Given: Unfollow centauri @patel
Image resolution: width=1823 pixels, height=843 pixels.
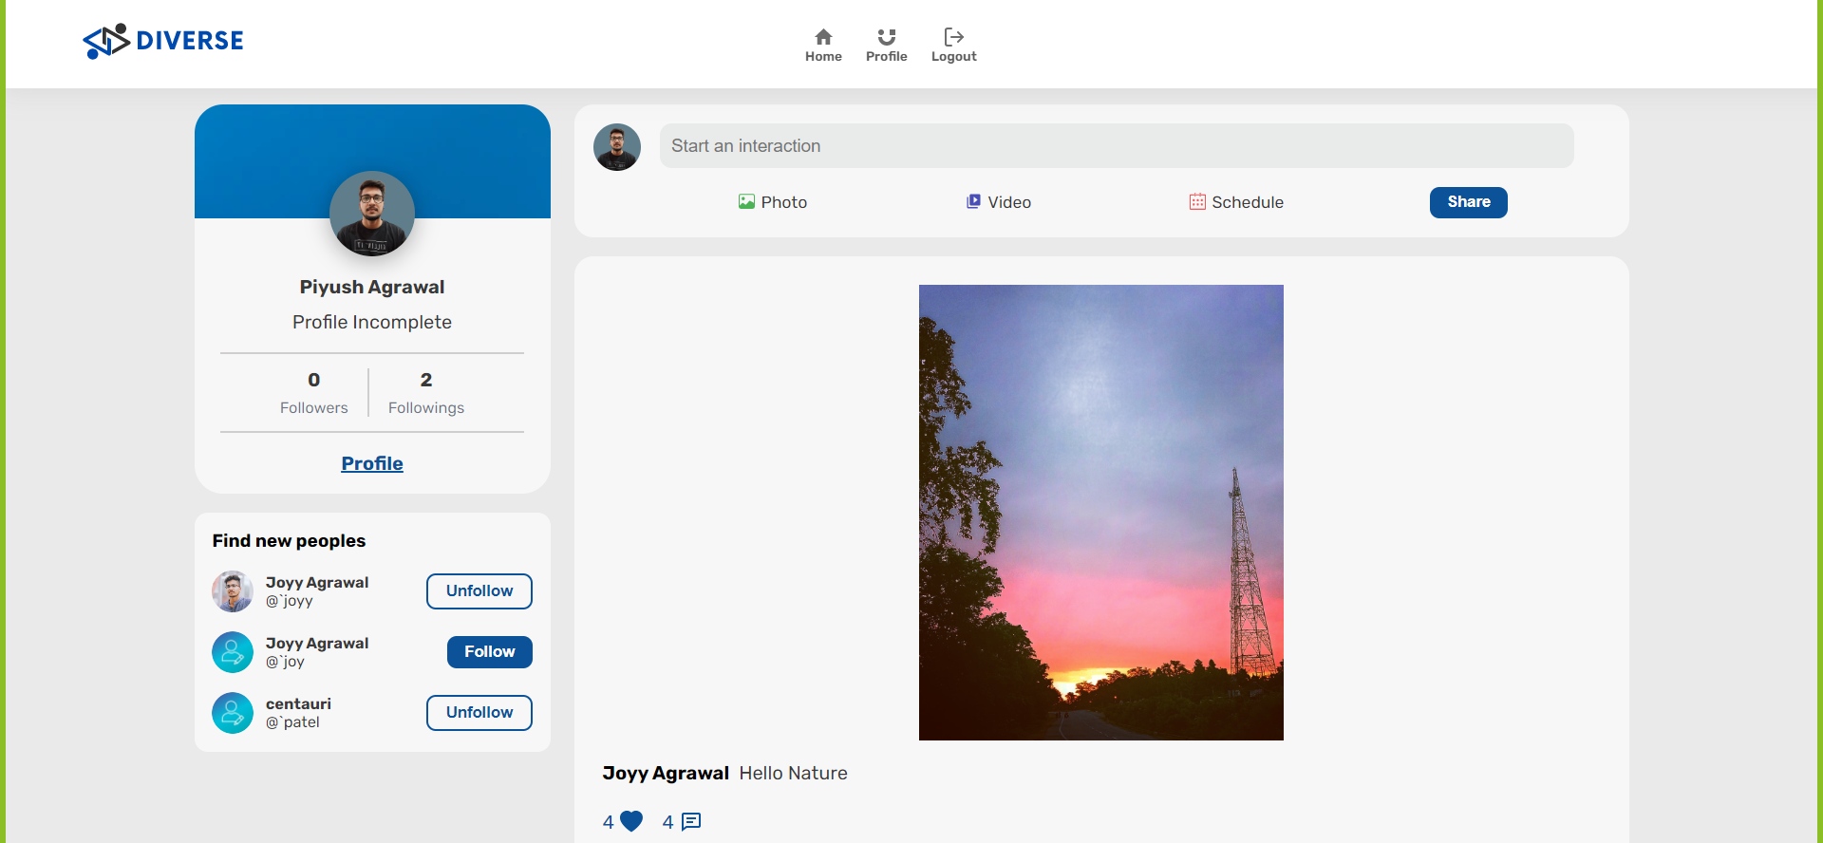Looking at the screenshot, I should 479,713.
